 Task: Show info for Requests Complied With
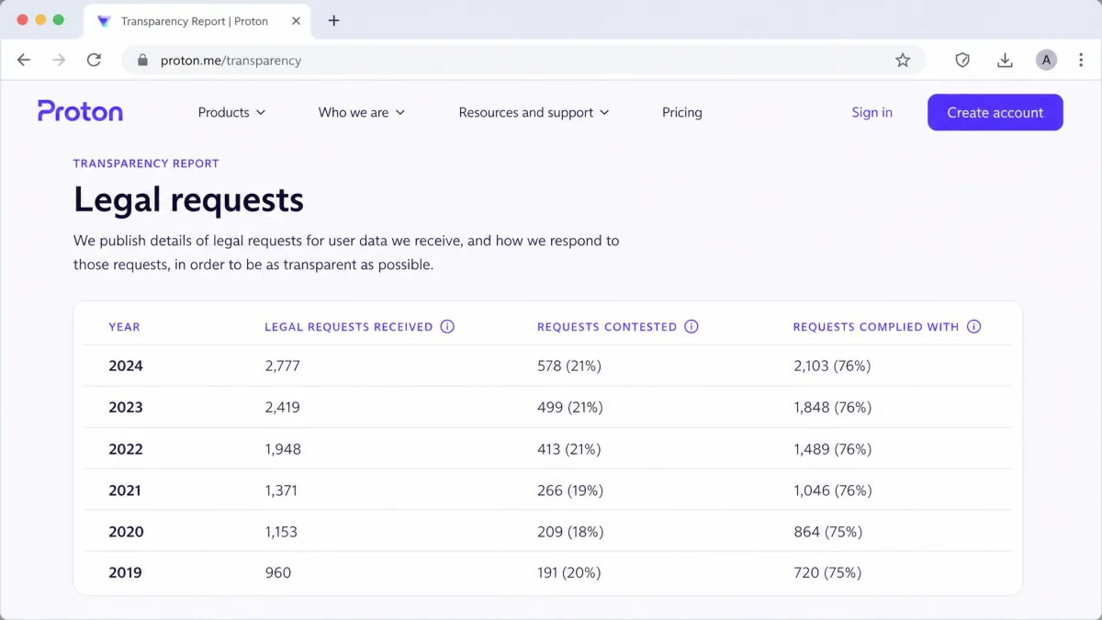(x=974, y=327)
